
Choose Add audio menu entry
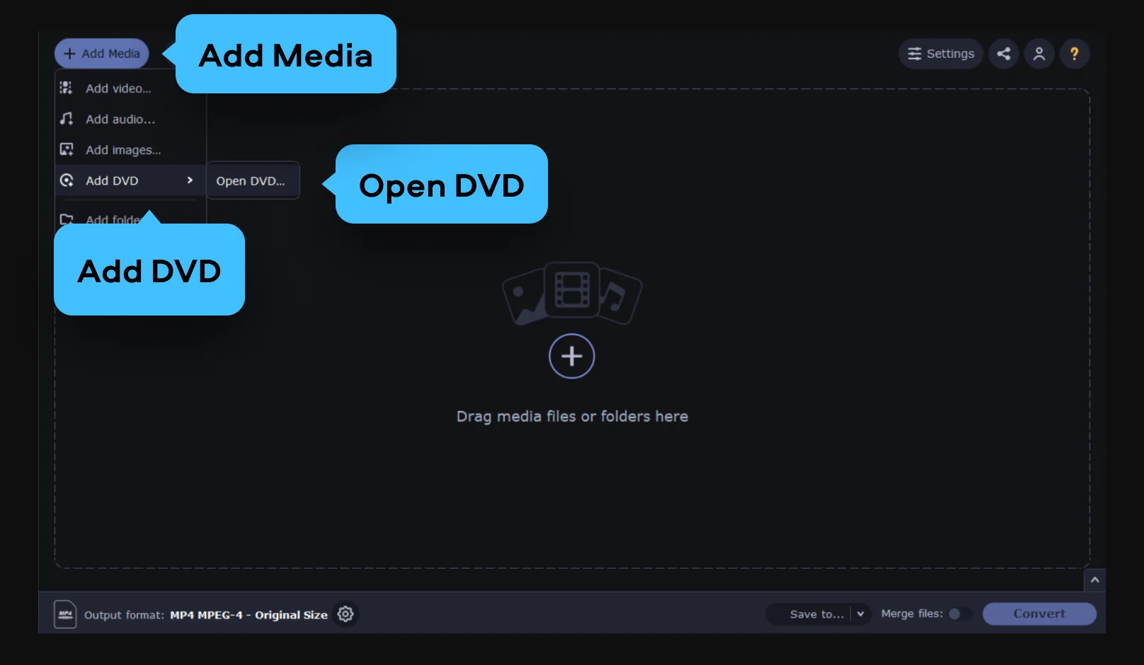(130, 120)
